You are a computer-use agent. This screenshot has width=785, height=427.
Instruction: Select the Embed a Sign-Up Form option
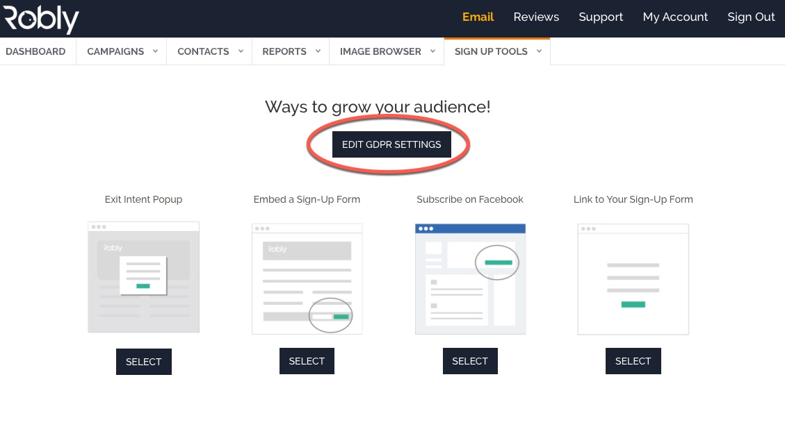tap(307, 361)
